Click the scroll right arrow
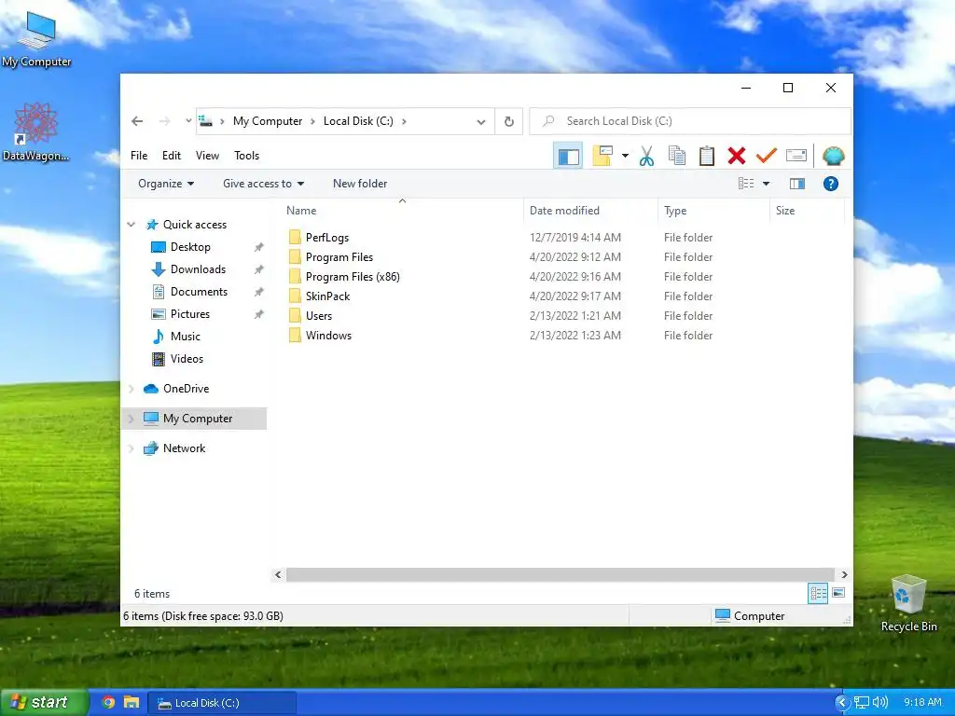 tap(844, 574)
